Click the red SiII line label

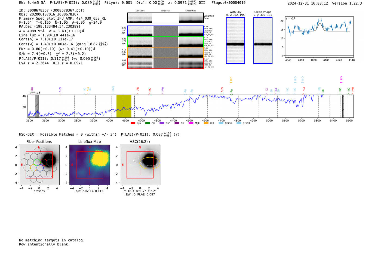[x=150, y=91]
